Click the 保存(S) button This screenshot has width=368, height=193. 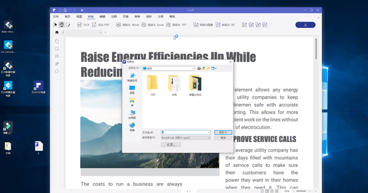point(223,132)
